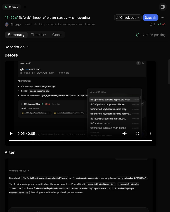Play the Before video
Screen dimensions: 170x212
(11, 134)
